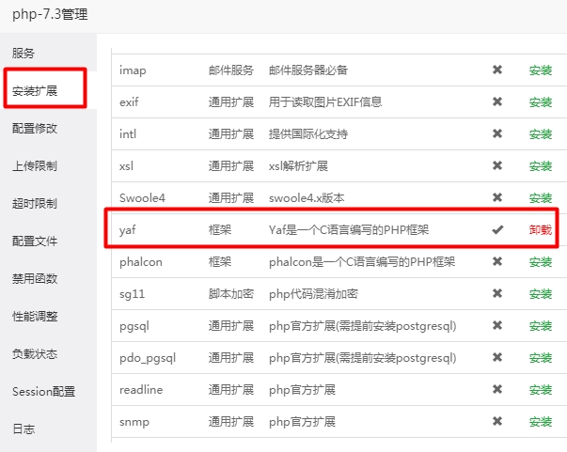The width and height of the screenshot is (567, 452).
Task: Select the xsl extension name
Action: 127,166
